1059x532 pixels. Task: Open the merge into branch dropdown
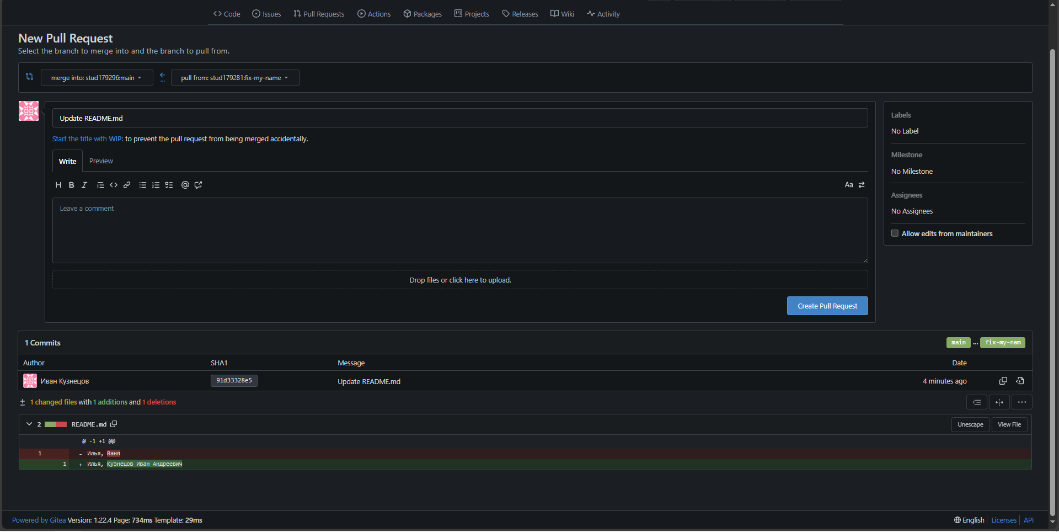pyautogui.click(x=97, y=78)
